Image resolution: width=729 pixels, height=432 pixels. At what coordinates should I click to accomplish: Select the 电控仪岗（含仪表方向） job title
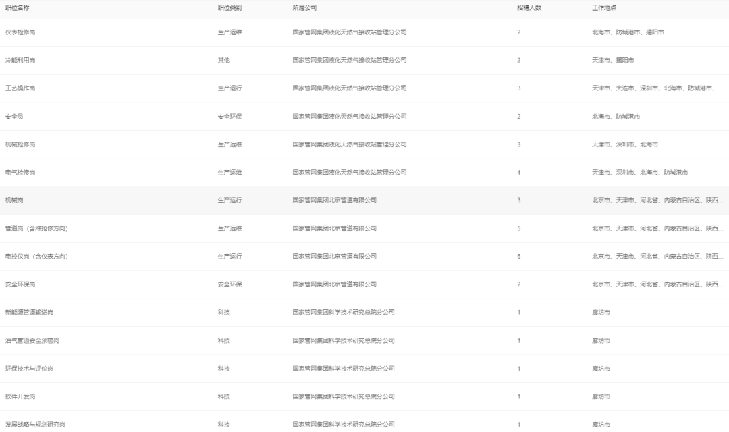click(36, 257)
